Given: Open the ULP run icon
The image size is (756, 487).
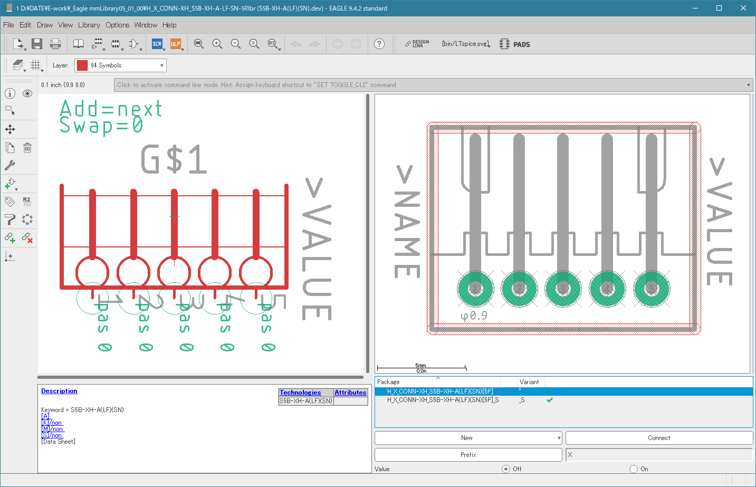Looking at the screenshot, I should (176, 44).
